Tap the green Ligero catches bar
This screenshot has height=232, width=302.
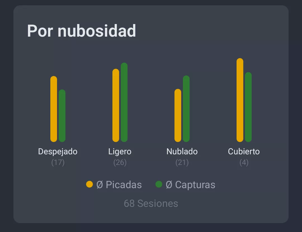[x=124, y=102]
